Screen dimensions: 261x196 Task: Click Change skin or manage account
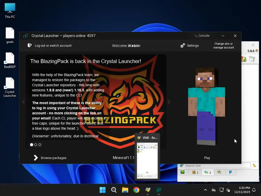(224, 45)
